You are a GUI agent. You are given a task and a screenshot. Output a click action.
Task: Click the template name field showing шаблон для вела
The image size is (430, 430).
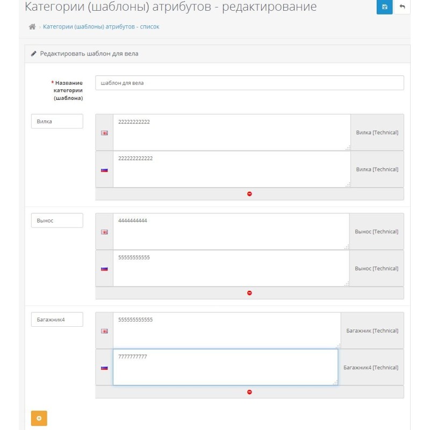tap(250, 83)
